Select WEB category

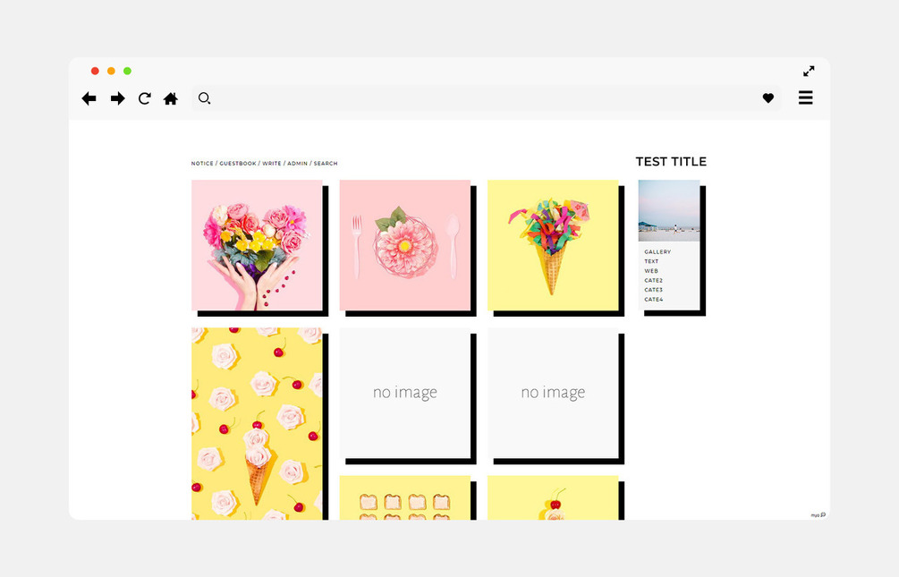click(x=651, y=271)
